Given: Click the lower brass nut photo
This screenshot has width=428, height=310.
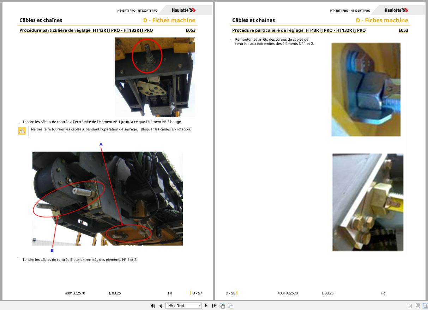Looking at the screenshot, I should tap(368, 202).
